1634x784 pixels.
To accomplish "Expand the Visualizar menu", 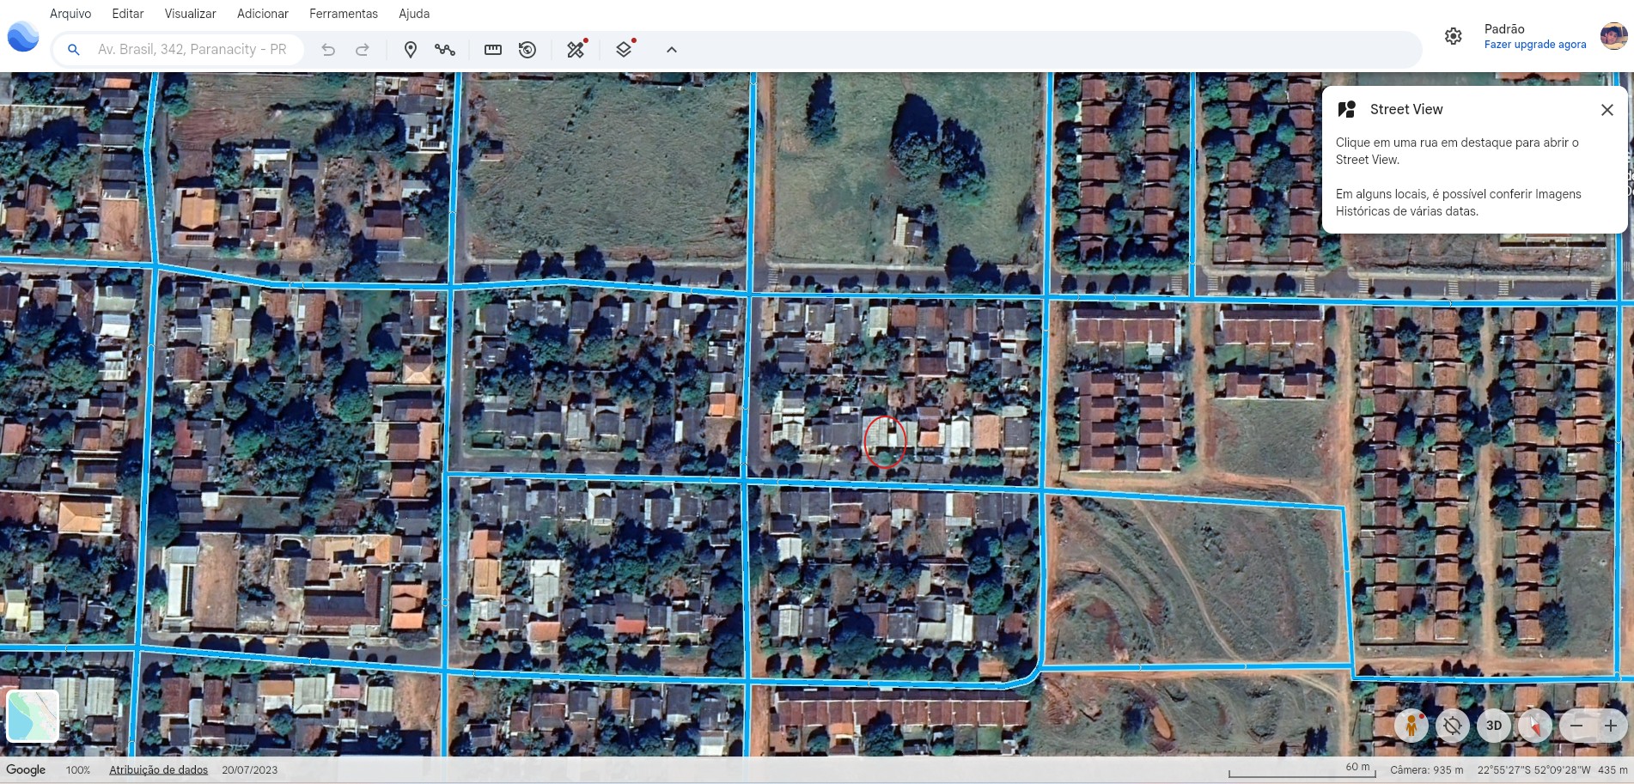I will pyautogui.click(x=190, y=14).
